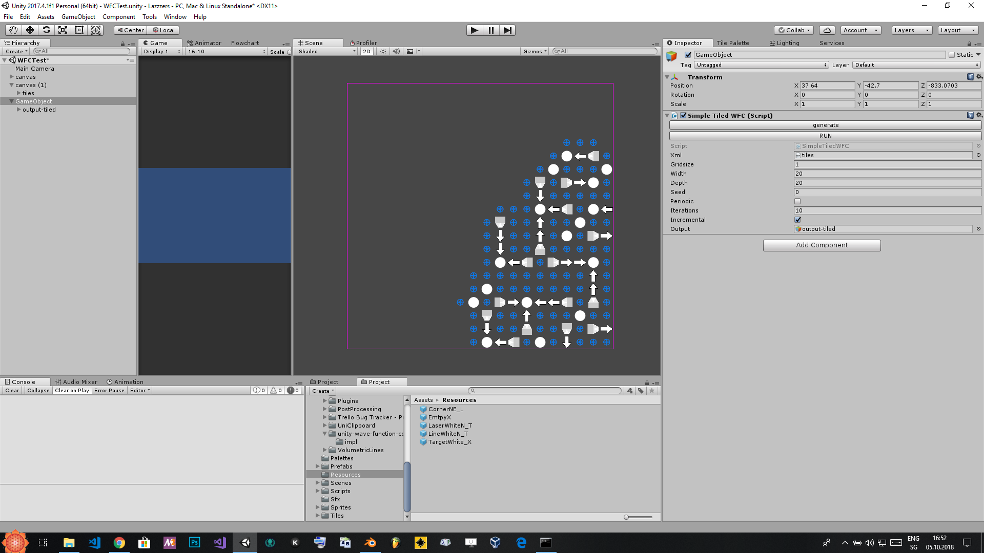Toggle 2D scene view mode
Image resolution: width=984 pixels, height=553 pixels.
pos(366,51)
